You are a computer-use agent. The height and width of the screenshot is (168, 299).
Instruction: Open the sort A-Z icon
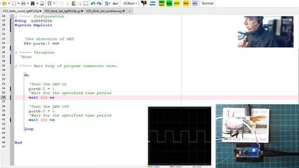click(x=107, y=3)
